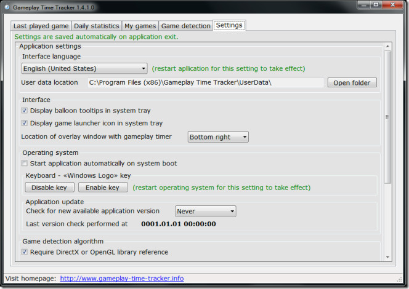Viewport: 409px width, 289px height.
Task: Select the Game detection tab
Action: (x=186, y=26)
